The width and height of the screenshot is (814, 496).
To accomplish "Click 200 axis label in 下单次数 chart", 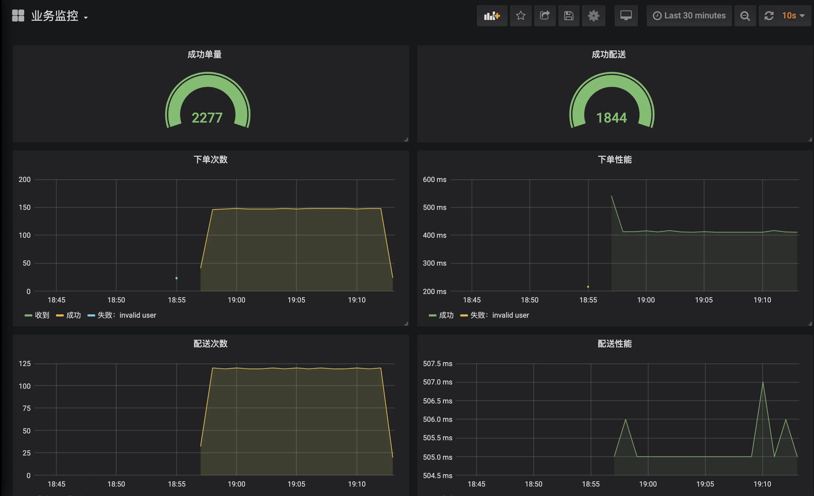I will (24, 179).
